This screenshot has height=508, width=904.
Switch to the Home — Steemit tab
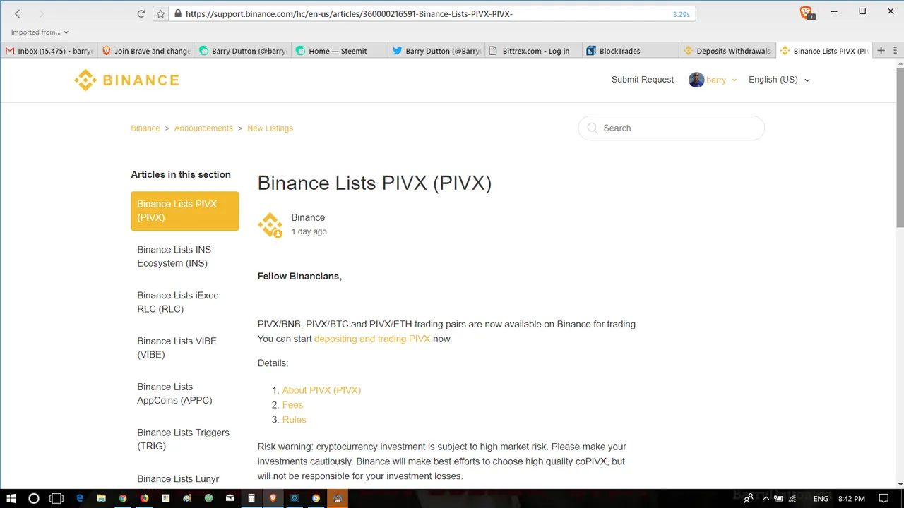pos(340,51)
